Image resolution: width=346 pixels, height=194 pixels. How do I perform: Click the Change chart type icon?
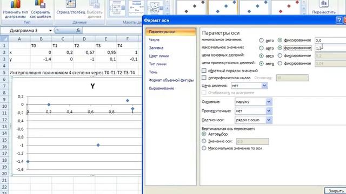[16, 4]
